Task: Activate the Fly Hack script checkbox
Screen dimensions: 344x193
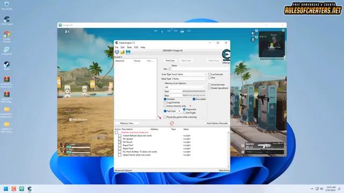Action: (120, 152)
